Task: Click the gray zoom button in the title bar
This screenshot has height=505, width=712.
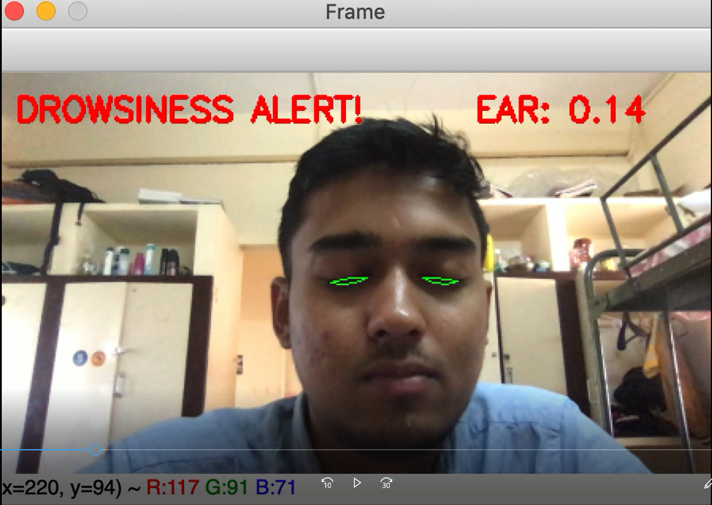Action: (78, 11)
